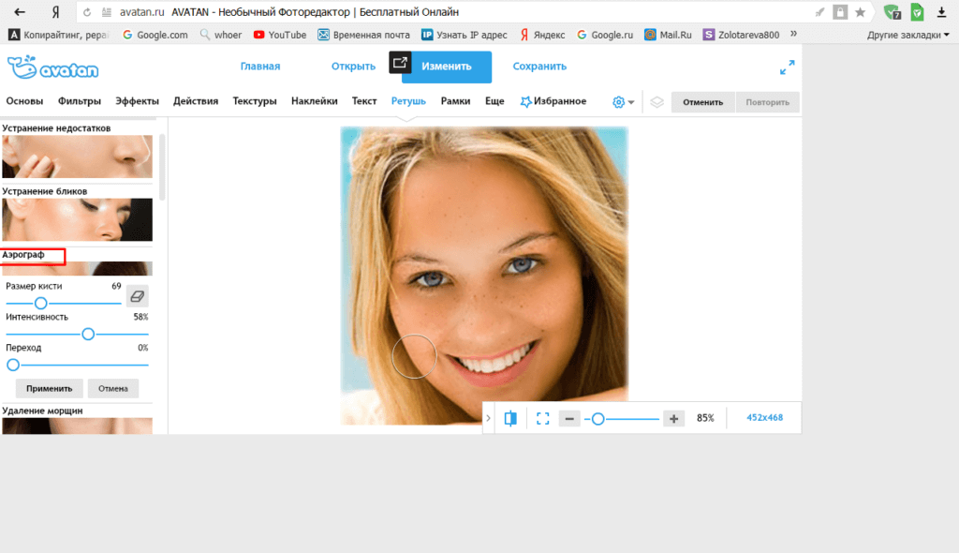
Task: Collapse the zoom bar with the chevron
Action: [489, 418]
